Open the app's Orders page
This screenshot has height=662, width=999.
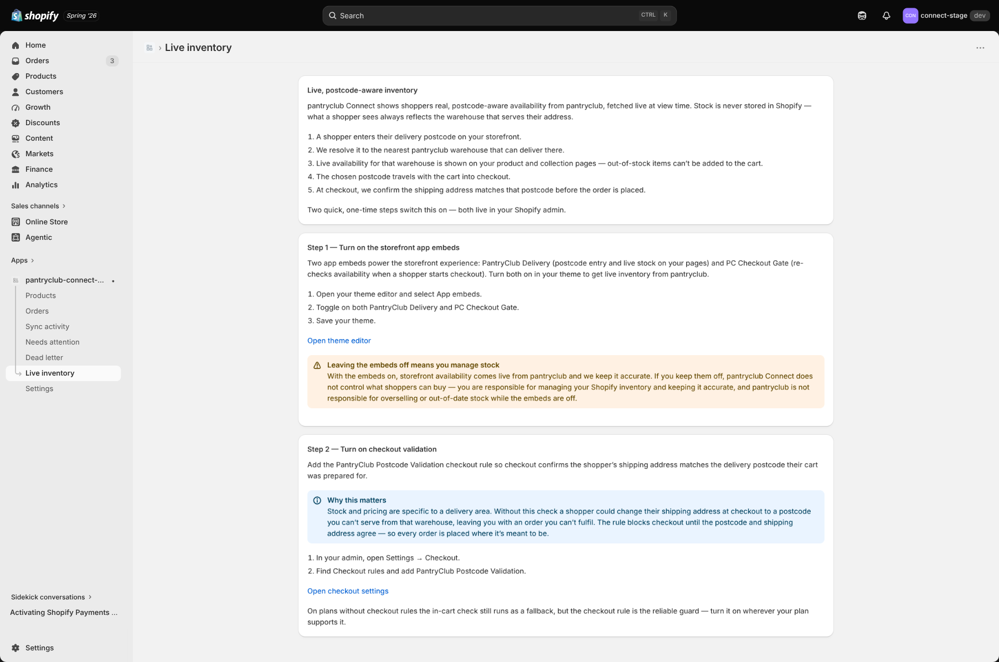pos(37,311)
